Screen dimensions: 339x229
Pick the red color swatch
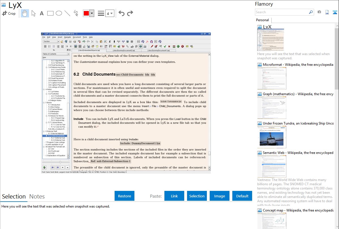pos(86,13)
